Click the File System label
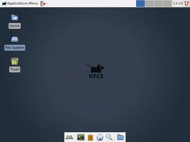 coord(15,48)
